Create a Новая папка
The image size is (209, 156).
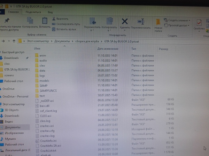(x=158, y=25)
